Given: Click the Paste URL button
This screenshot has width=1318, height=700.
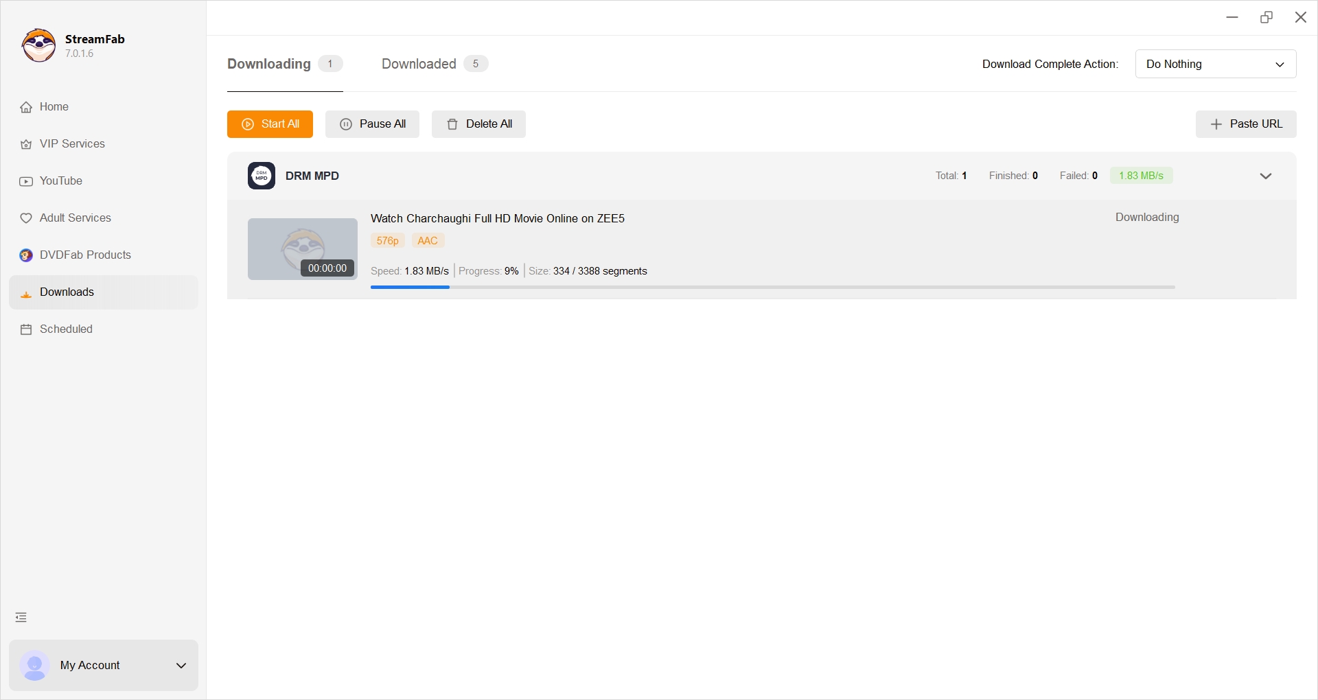Looking at the screenshot, I should (1246, 124).
